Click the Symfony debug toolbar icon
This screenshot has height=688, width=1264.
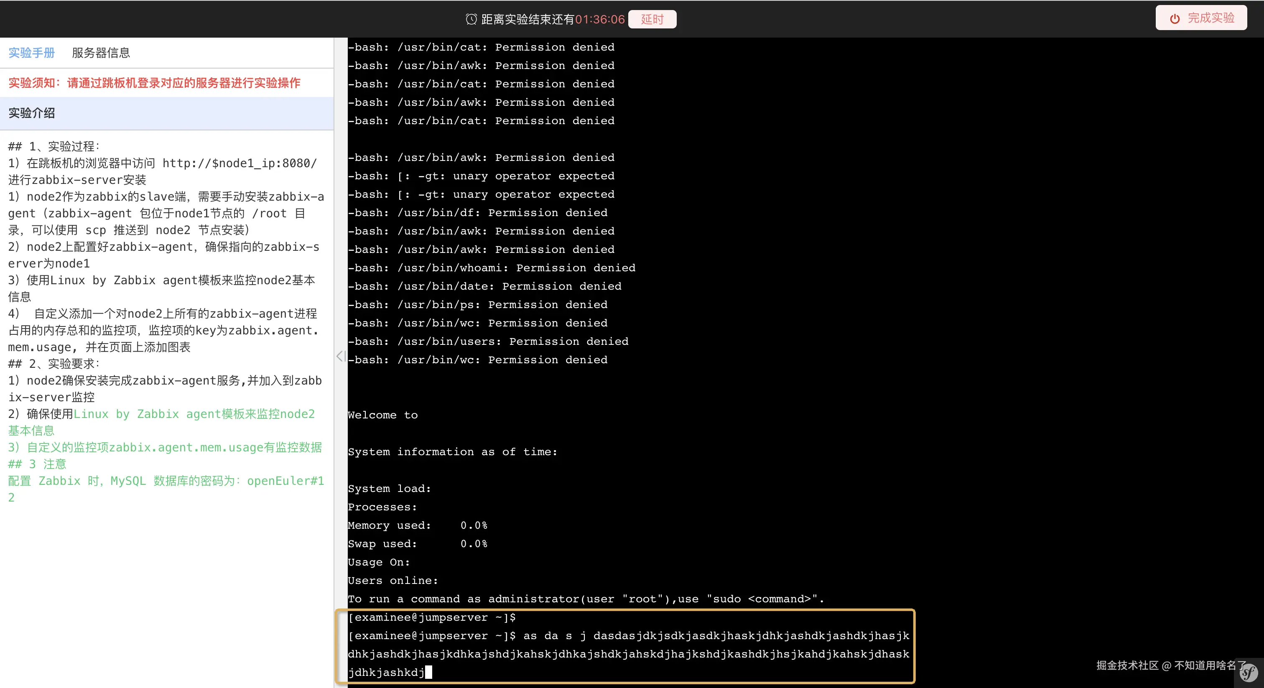1249,673
